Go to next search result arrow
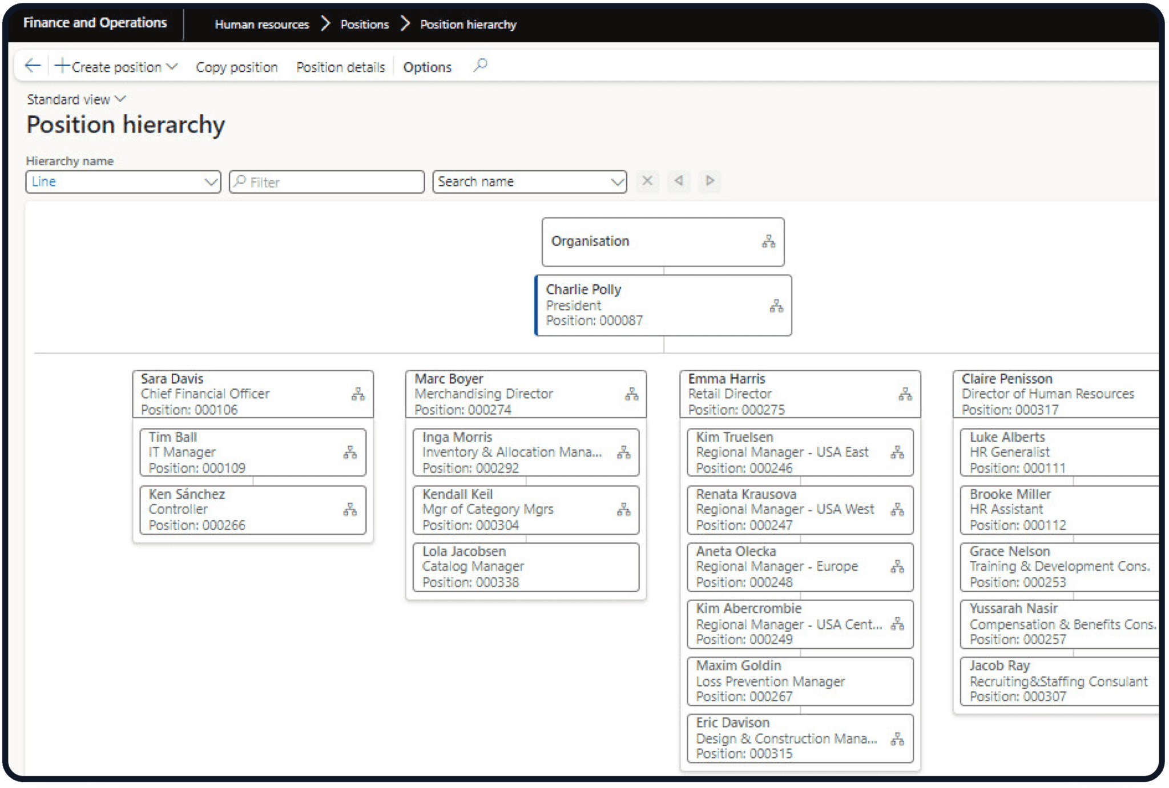 click(710, 181)
